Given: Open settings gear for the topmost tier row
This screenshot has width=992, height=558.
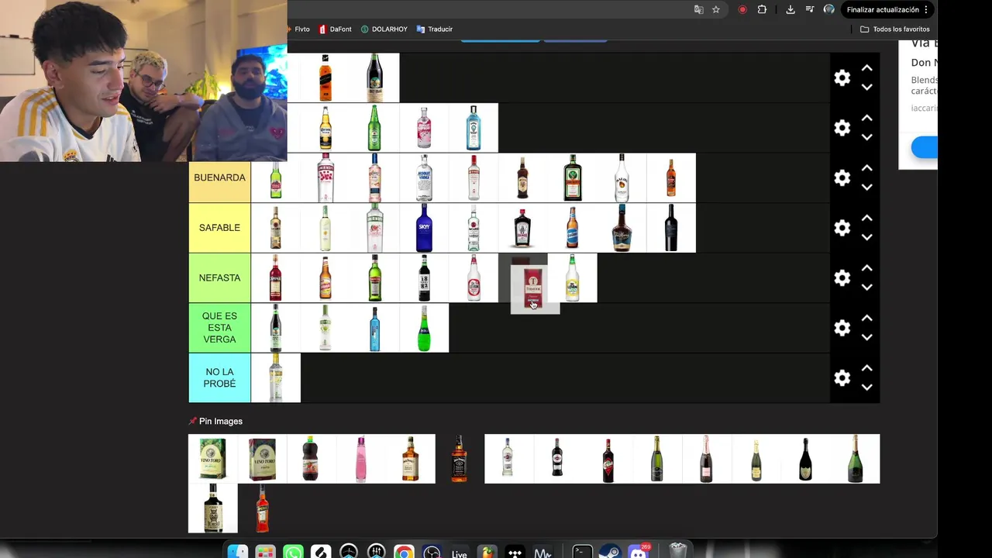Looking at the screenshot, I should coord(842,77).
